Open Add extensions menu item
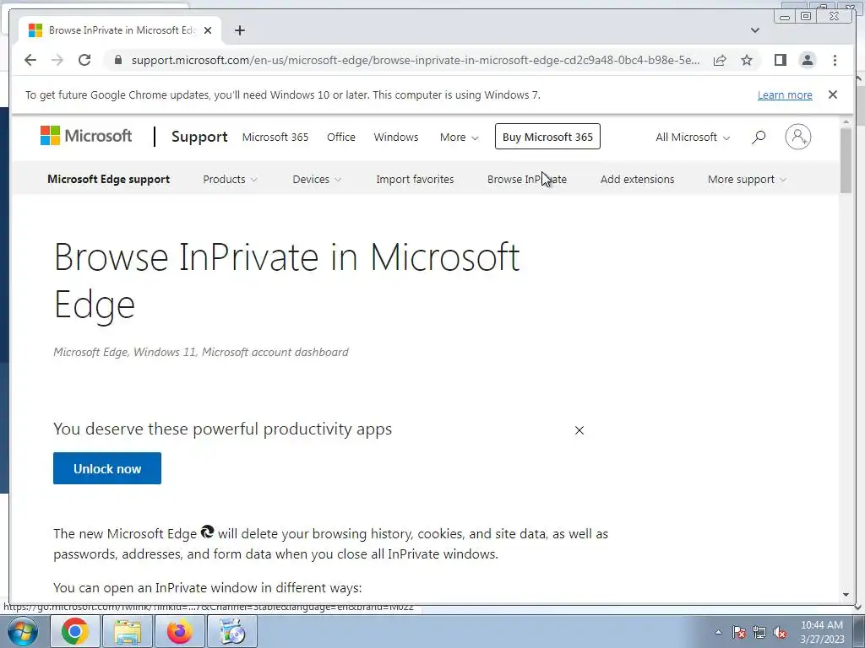This screenshot has width=865, height=648. point(637,179)
